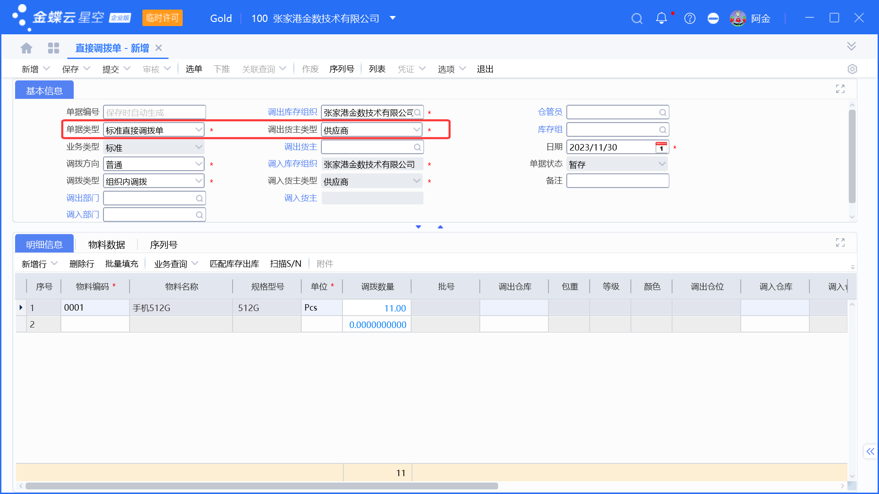
Task: Switch to the 序列号 detail tab
Action: coord(164,245)
